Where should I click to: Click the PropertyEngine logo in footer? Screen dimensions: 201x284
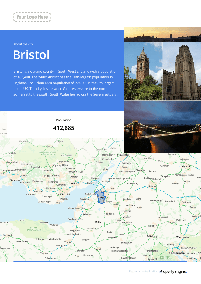(173, 272)
